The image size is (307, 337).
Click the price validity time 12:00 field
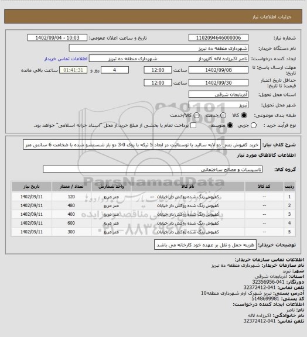pyautogui.click(x=158, y=82)
